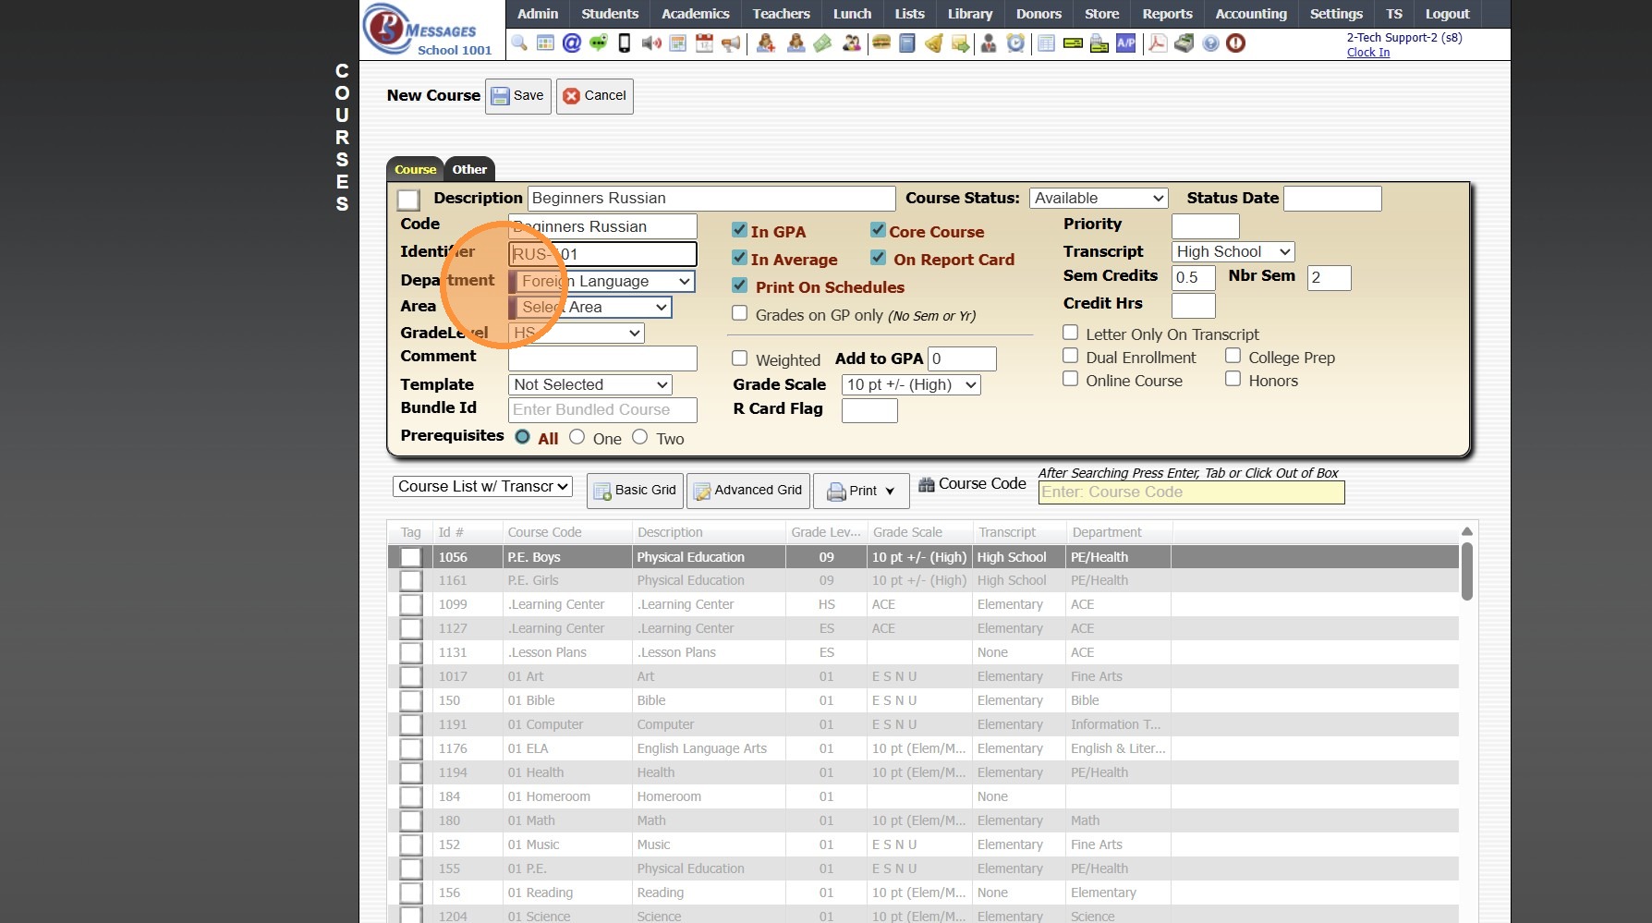Viewport: 1652px width, 923px height.
Task: Click the magnifying glass search icon
Action: tap(519, 43)
